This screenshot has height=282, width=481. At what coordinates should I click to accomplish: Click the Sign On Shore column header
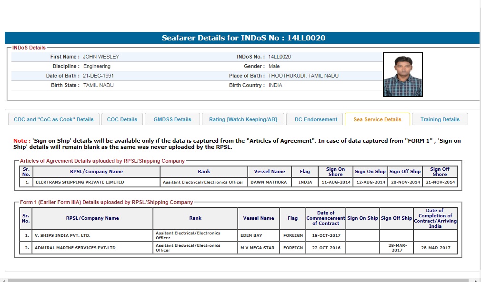(x=335, y=172)
